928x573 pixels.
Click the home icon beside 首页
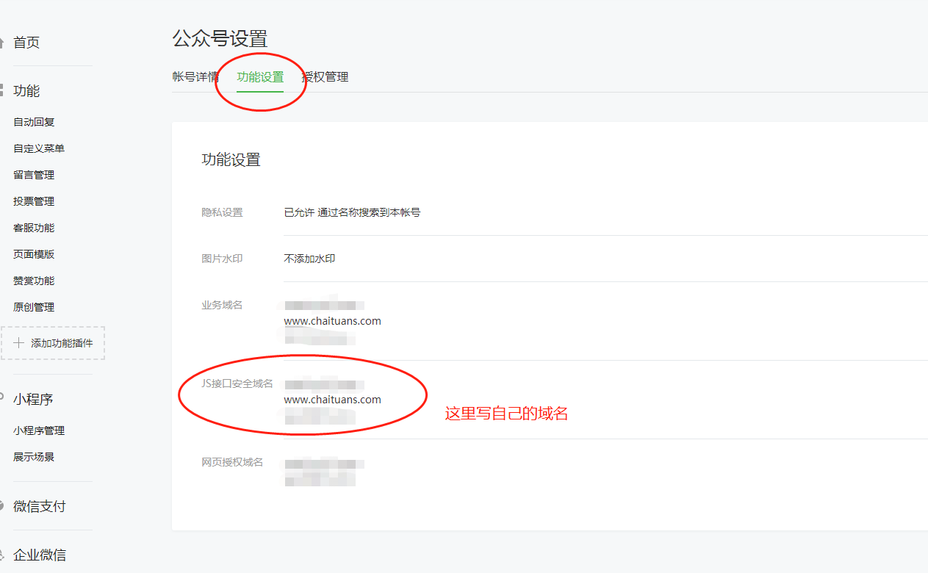point(2,43)
